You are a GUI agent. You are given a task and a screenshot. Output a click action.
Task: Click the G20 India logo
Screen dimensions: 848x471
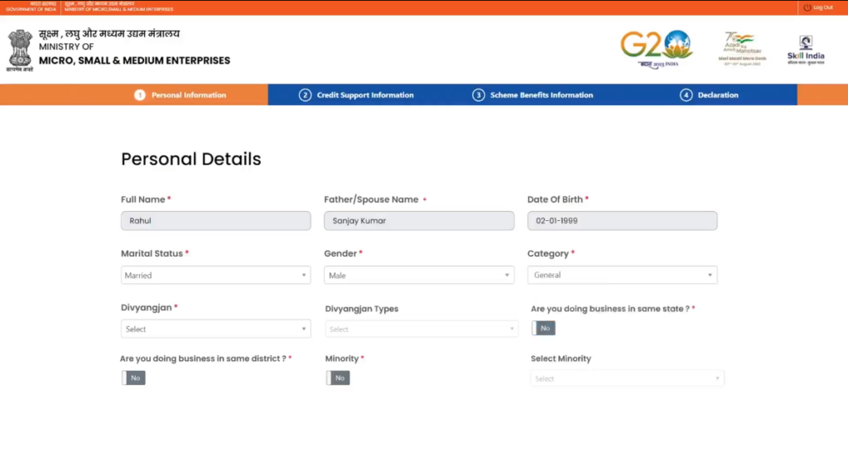click(x=656, y=48)
